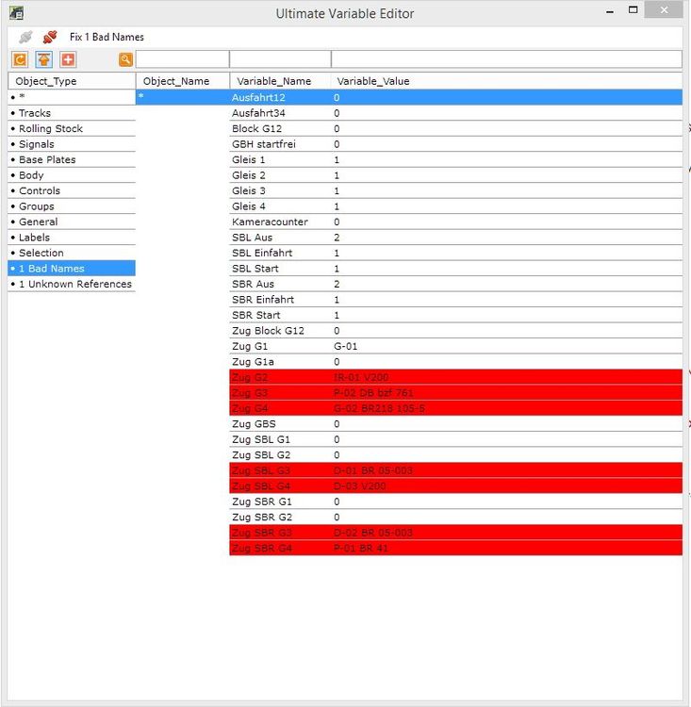Select Body object type
Image resolution: width=691 pixels, height=707 pixels.
pyautogui.click(x=72, y=175)
